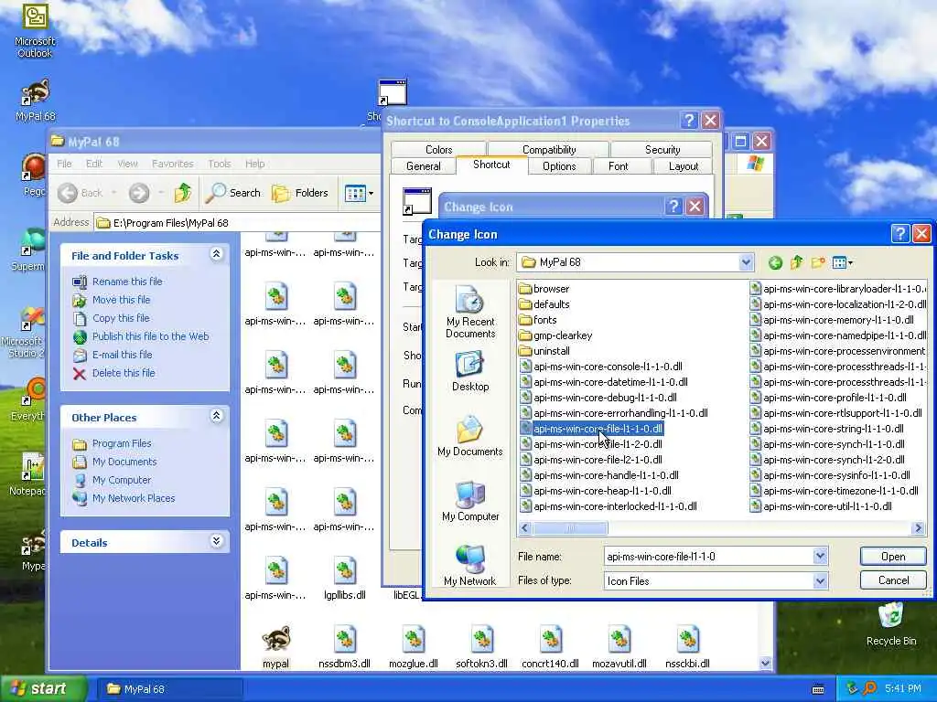
Task: Click the Up folder icon in explorer toolbar
Action: tap(183, 193)
